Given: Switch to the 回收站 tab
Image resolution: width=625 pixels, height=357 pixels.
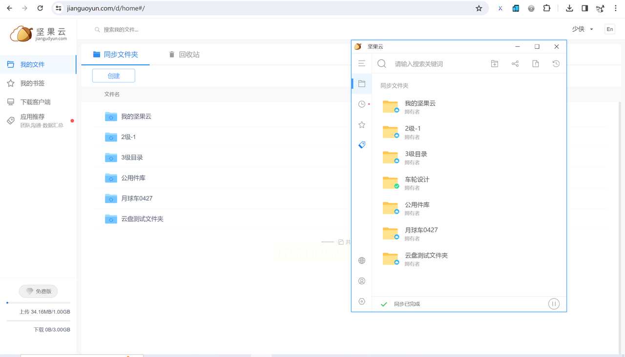Looking at the screenshot, I should tap(184, 55).
